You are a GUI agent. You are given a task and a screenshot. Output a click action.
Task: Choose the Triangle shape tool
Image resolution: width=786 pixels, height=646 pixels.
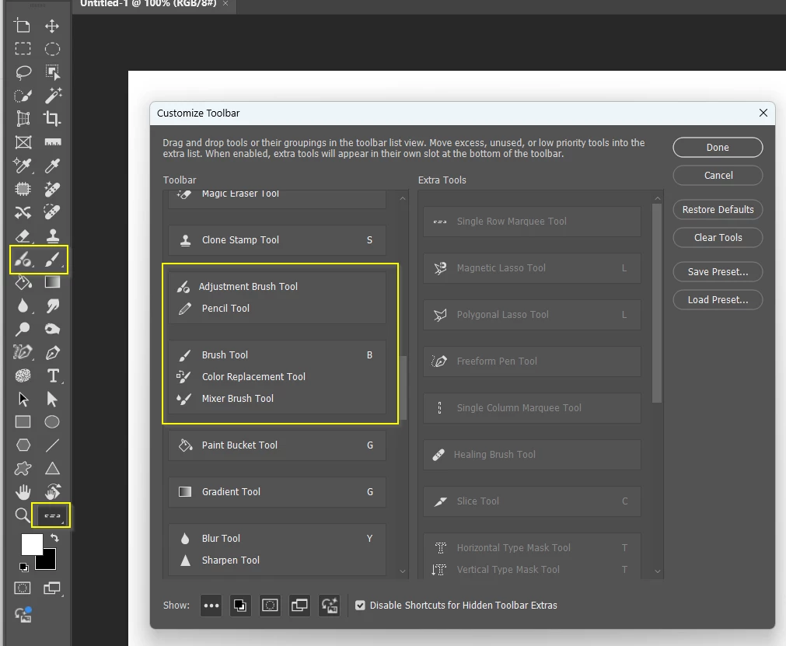[x=52, y=469]
